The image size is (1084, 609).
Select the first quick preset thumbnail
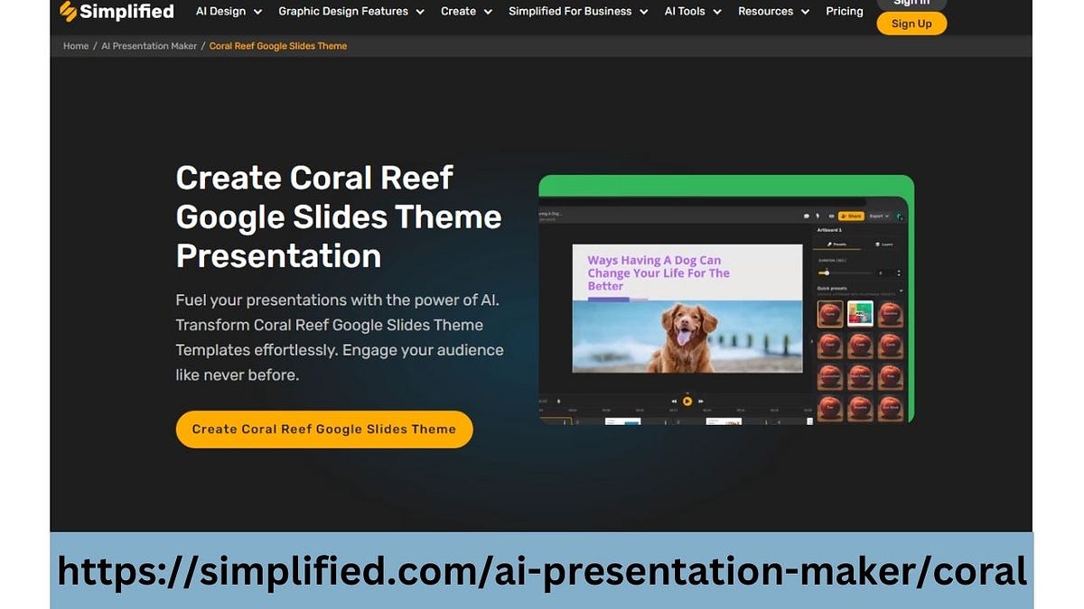click(829, 313)
